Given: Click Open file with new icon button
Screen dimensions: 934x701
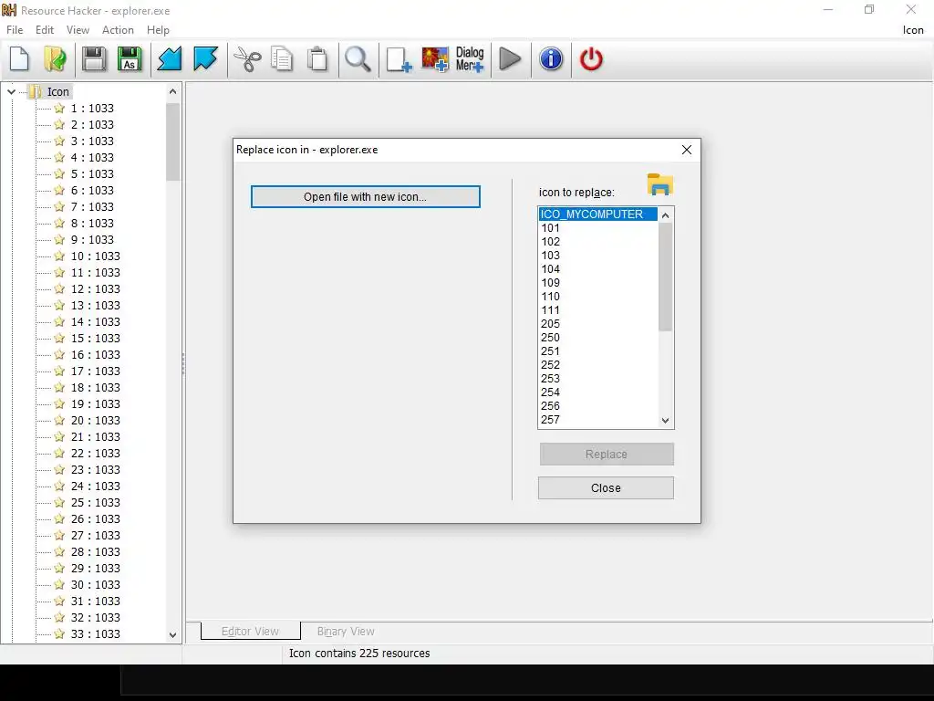Looking at the screenshot, I should point(365,197).
